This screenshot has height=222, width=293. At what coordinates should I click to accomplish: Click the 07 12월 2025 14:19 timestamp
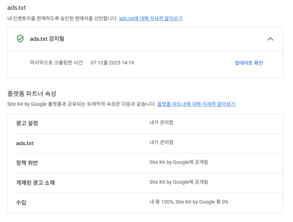(112, 63)
